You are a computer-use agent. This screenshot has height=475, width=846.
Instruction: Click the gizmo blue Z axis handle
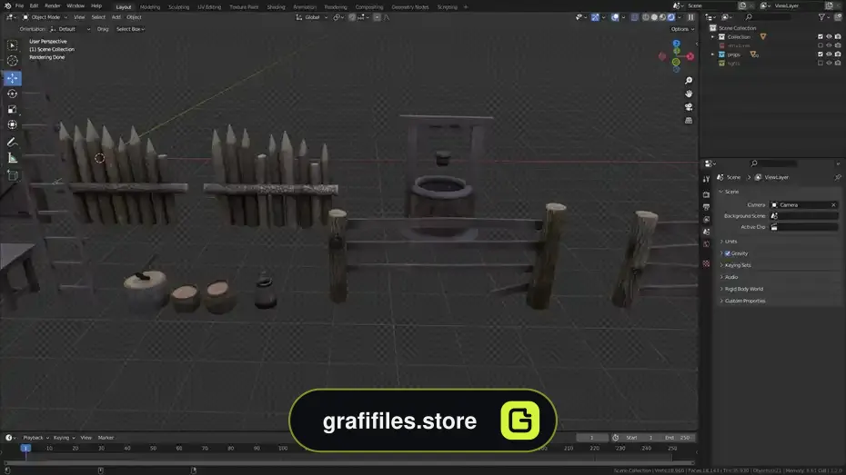click(x=676, y=43)
